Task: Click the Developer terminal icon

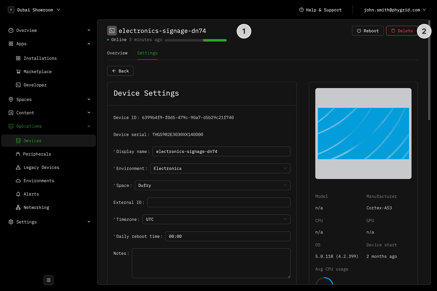Action: 18,85
